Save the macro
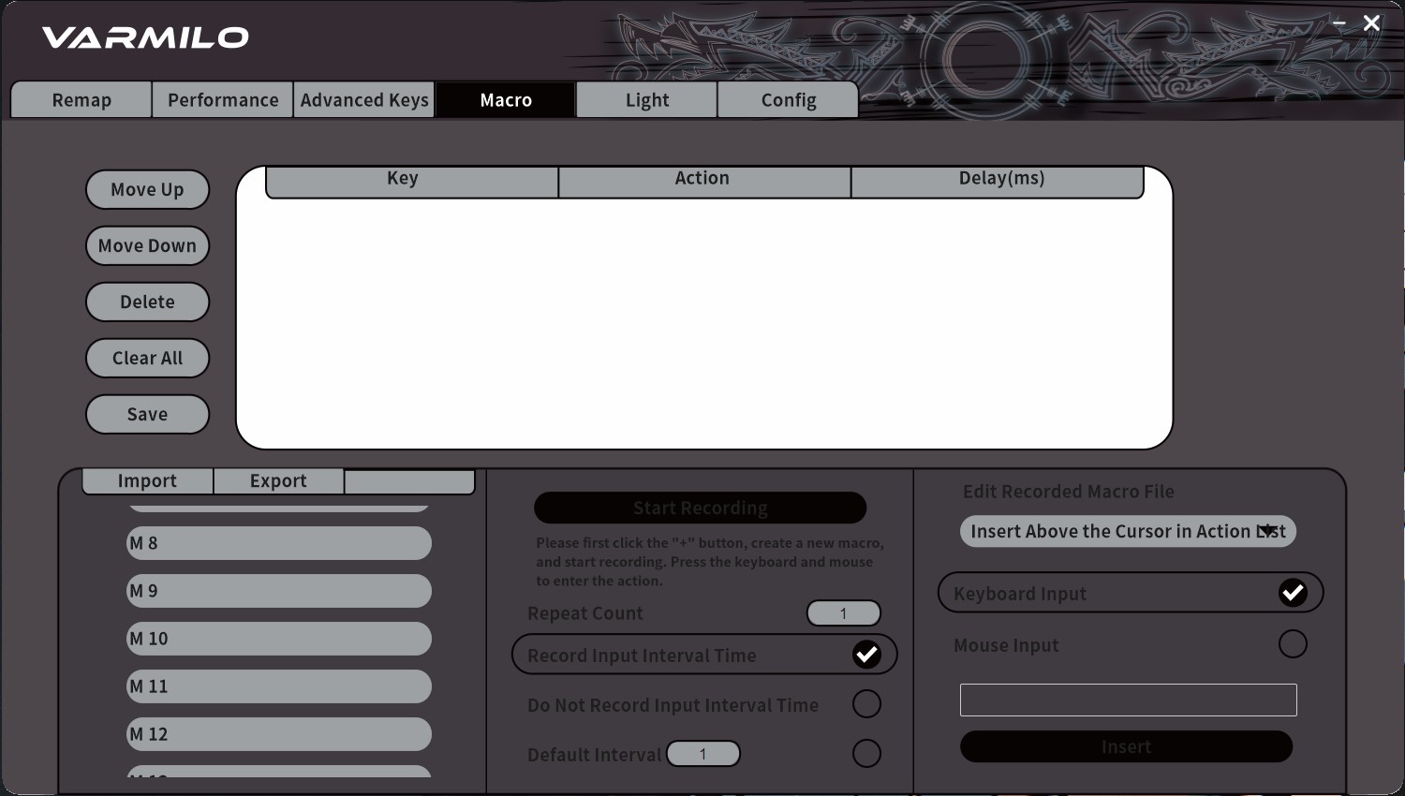This screenshot has height=796, width=1405. (x=147, y=414)
